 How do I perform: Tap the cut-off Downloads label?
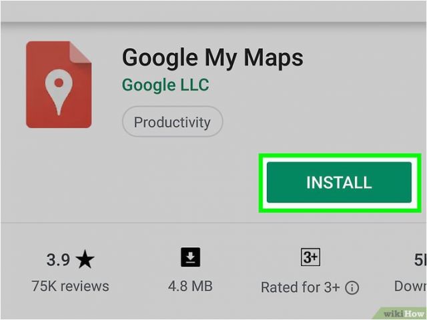point(410,286)
